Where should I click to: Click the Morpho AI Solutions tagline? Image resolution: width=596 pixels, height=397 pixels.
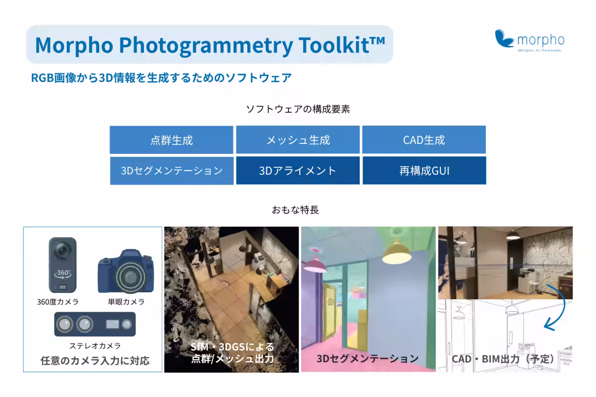pos(539,50)
